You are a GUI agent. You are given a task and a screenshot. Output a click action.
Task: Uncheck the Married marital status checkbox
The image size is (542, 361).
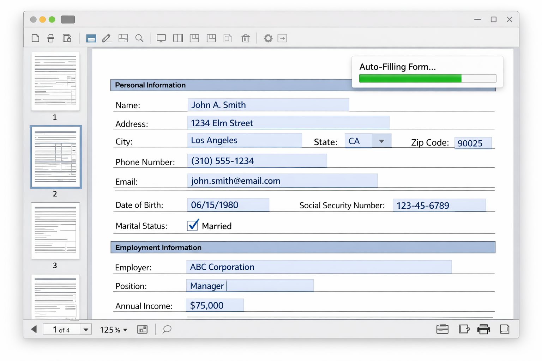(x=192, y=225)
